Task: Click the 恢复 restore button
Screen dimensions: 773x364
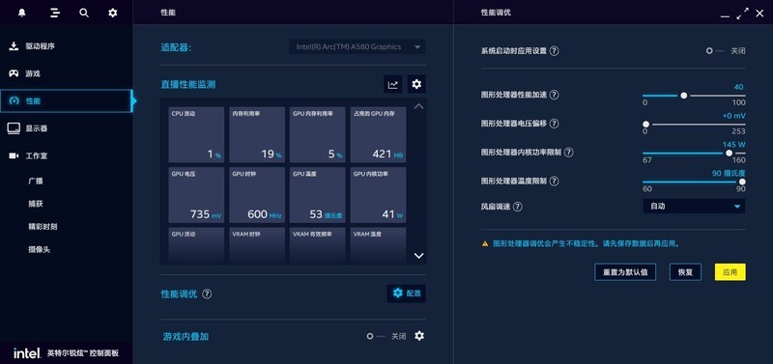Action: 685,272
